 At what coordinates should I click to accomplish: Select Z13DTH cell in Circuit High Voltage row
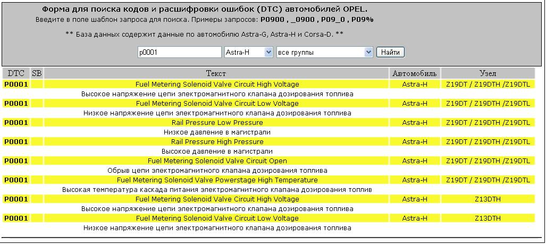click(x=488, y=199)
